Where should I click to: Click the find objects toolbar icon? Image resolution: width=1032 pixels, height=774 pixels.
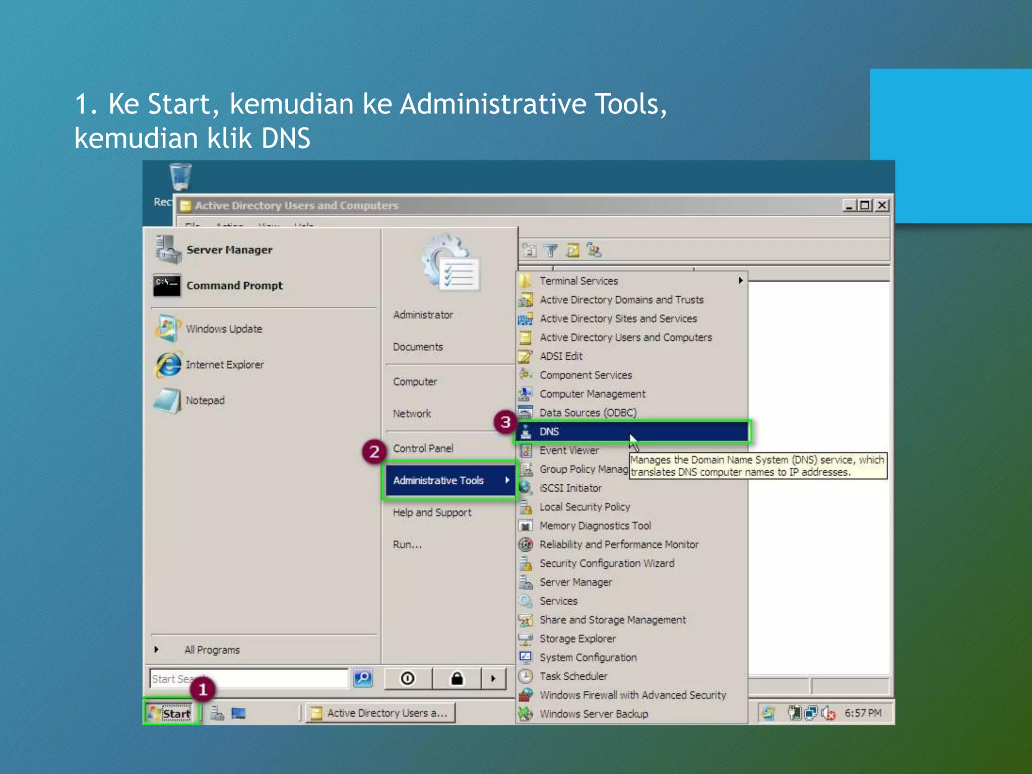point(572,250)
